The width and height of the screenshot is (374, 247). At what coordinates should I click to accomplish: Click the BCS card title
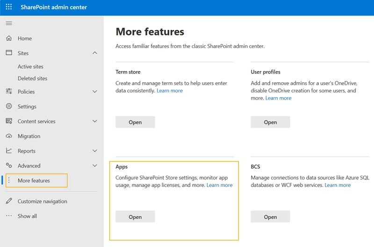pos(255,167)
